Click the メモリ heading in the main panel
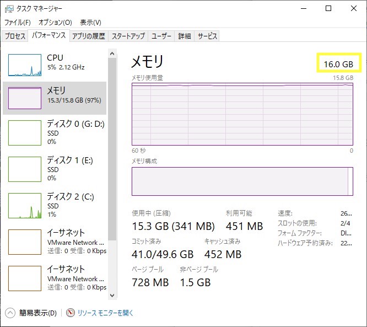The height and width of the screenshot is (327, 367). (147, 61)
